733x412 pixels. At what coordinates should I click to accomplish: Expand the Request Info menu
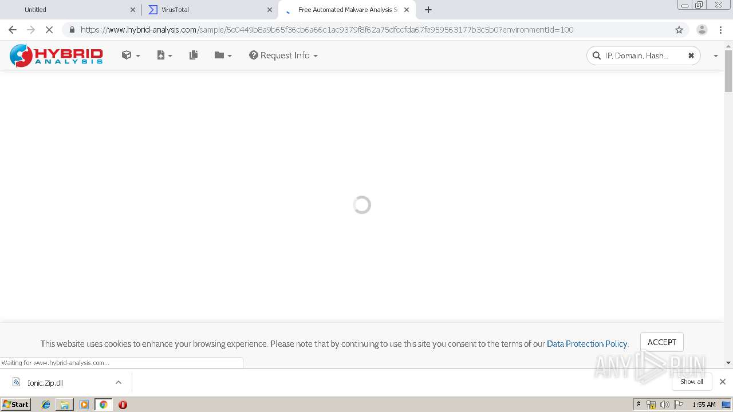[283, 56]
